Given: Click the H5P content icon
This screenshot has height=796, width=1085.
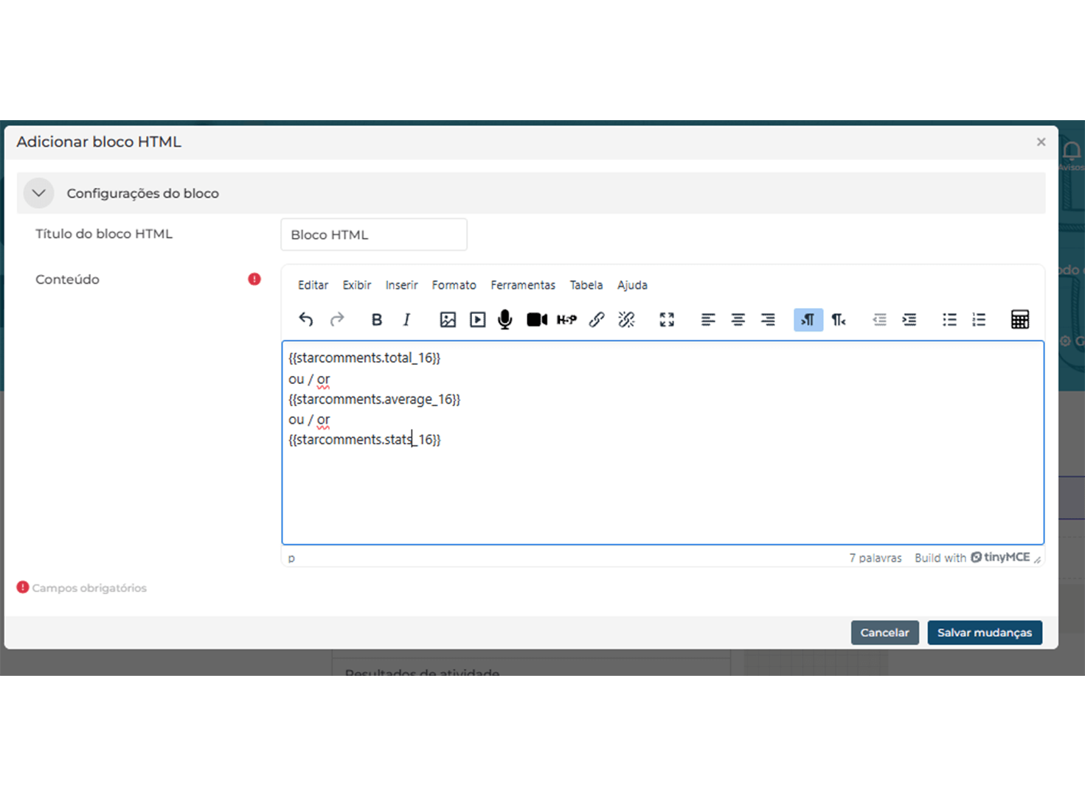Looking at the screenshot, I should tap(566, 319).
